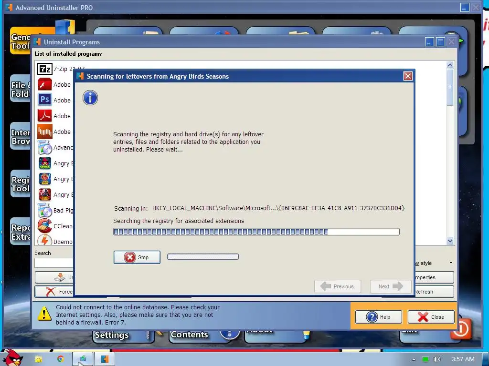
Task: Click the blue information icon in scan dialog
Action: 90,98
